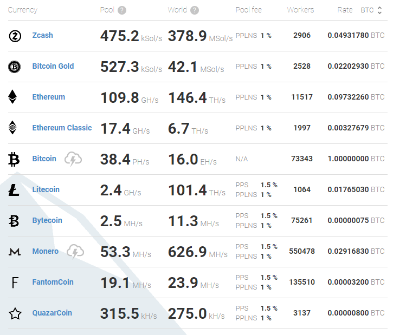Click Litecoin rate 0.01765030 BTC
Screen dimensions: 393x335
[x=356, y=189]
